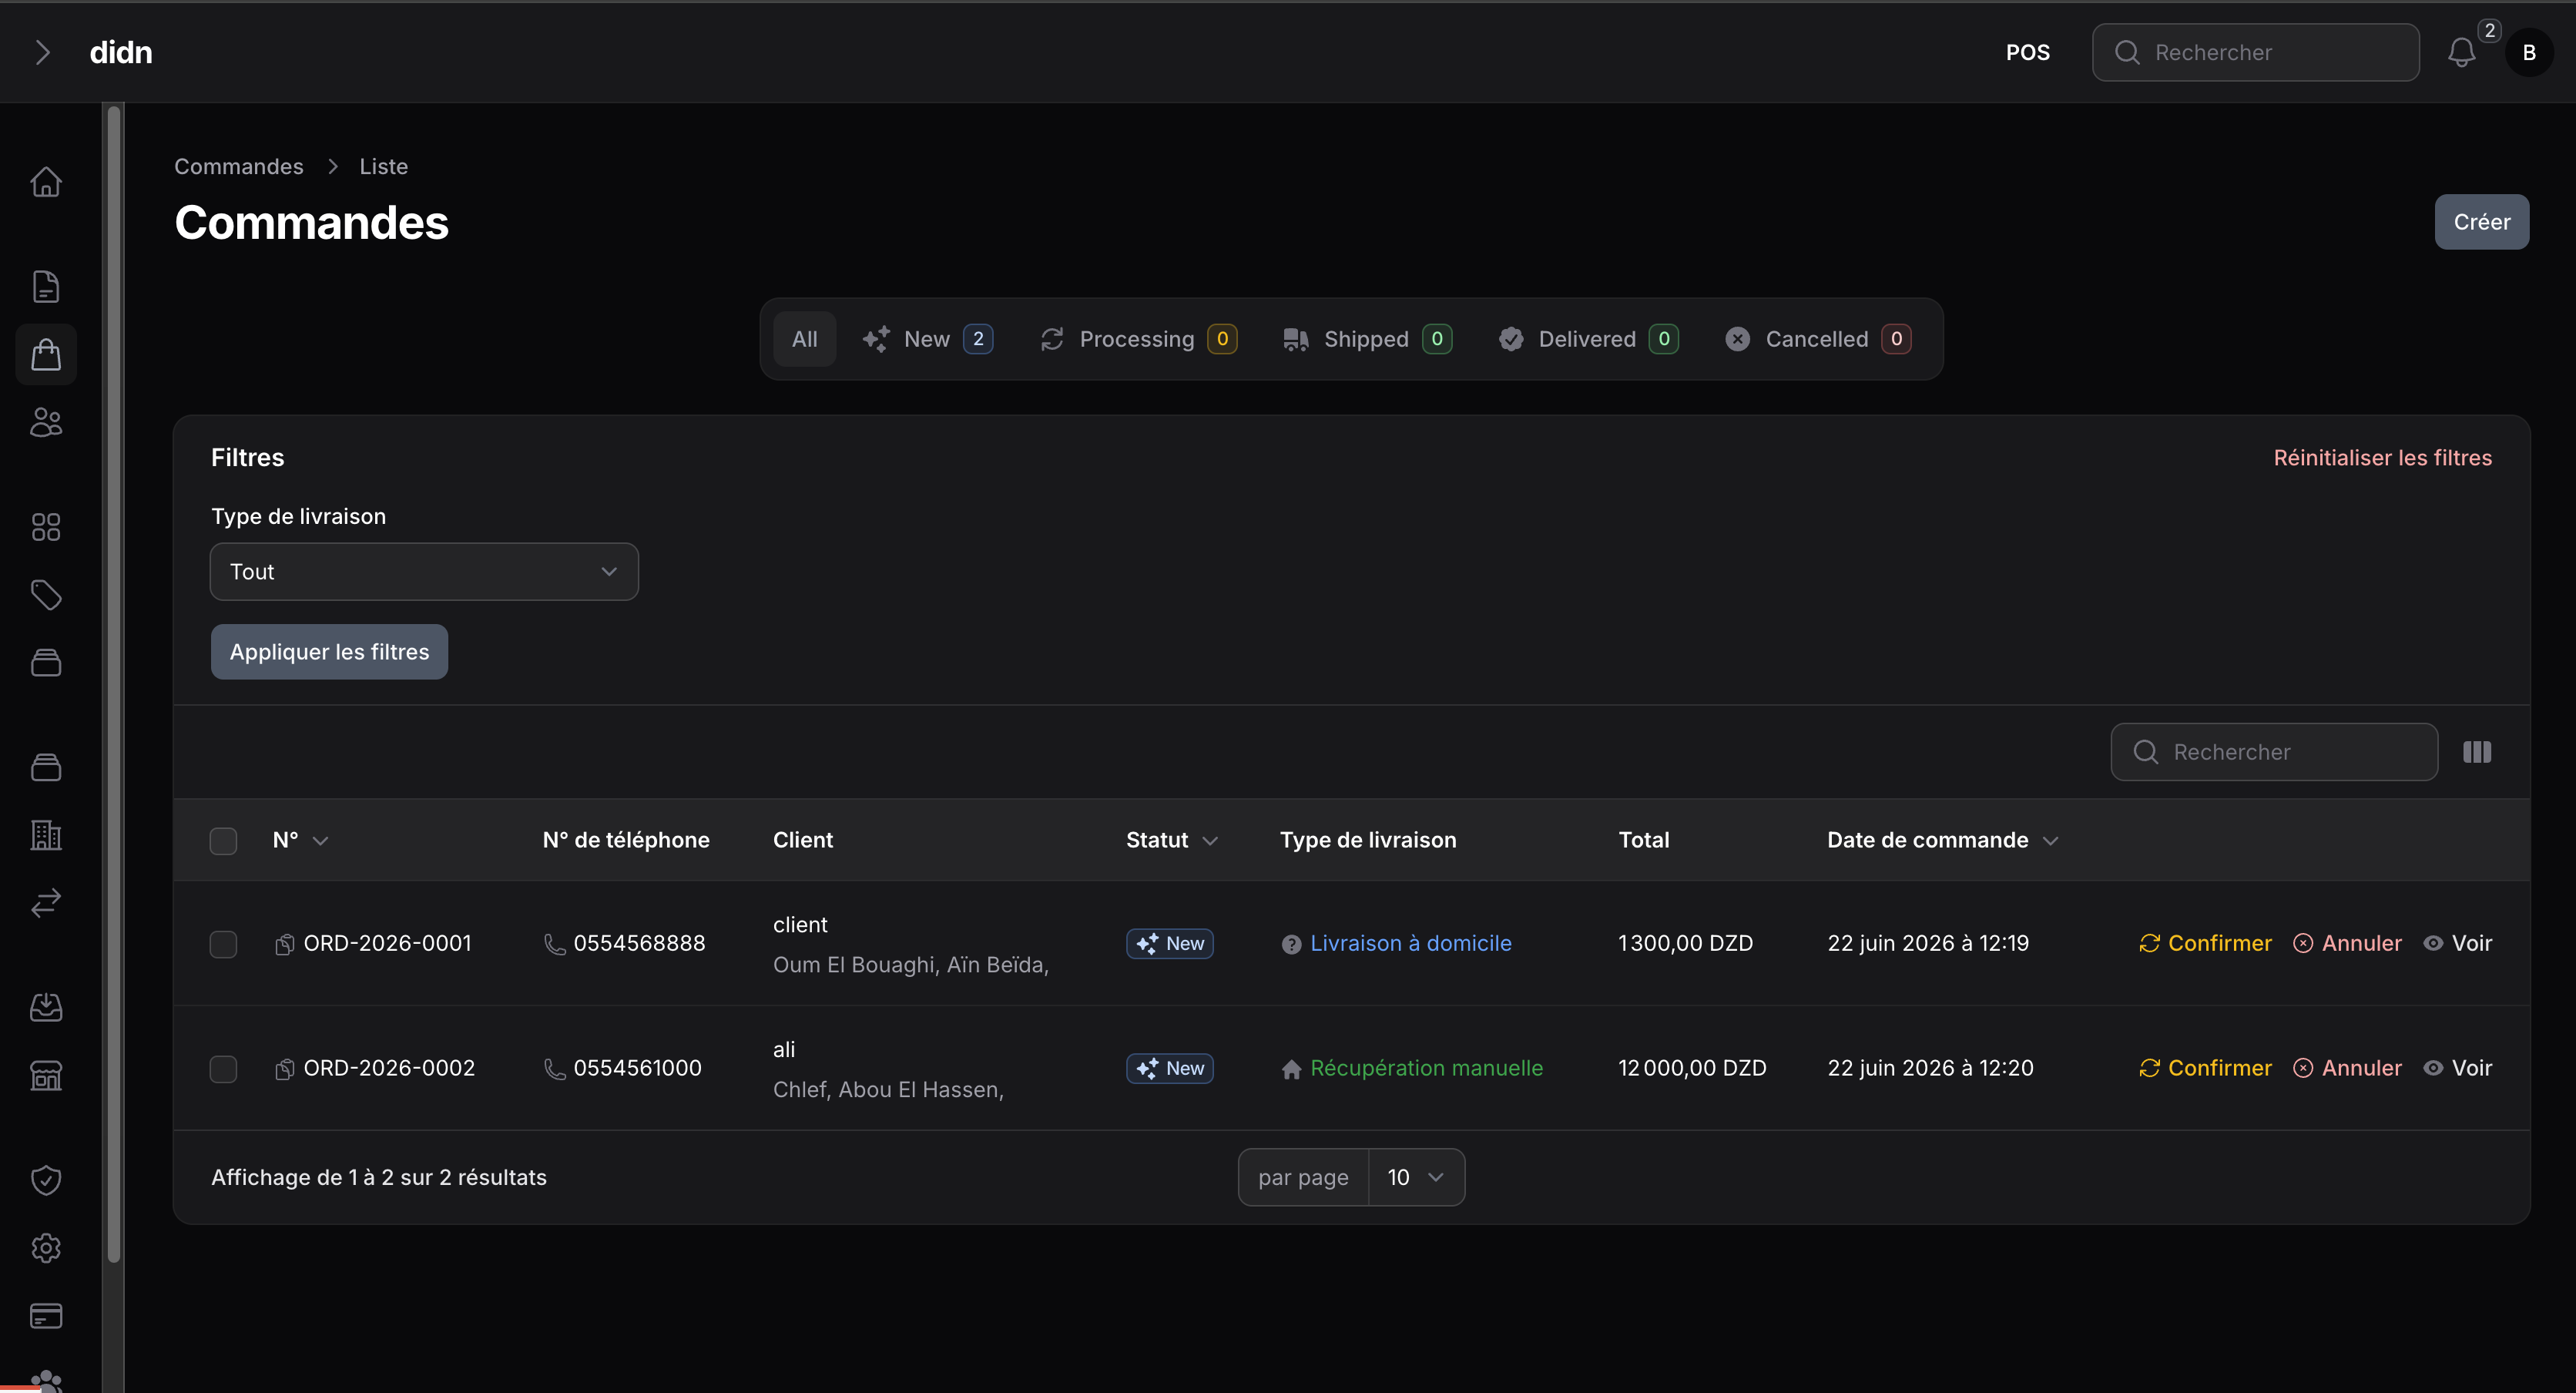The image size is (2576, 1393).
Task: Open the storefront icon in sidebar
Action: click(46, 1075)
